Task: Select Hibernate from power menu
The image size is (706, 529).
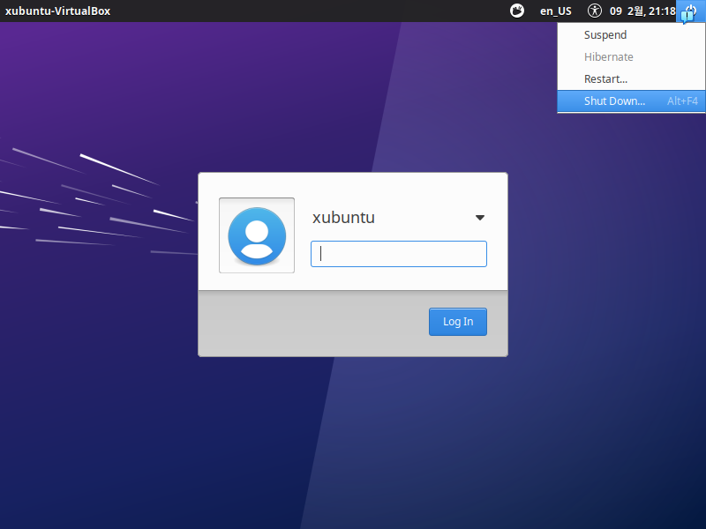Action: click(x=631, y=56)
